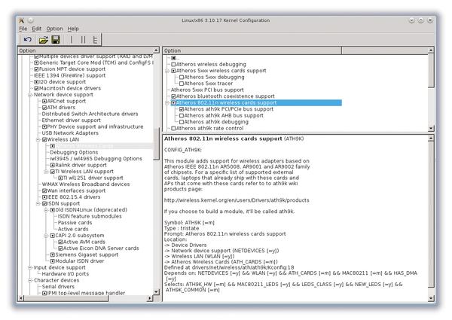452x320 pixels.
Task: Collapse the Wireless LAN tree node
Action: (x=38, y=139)
